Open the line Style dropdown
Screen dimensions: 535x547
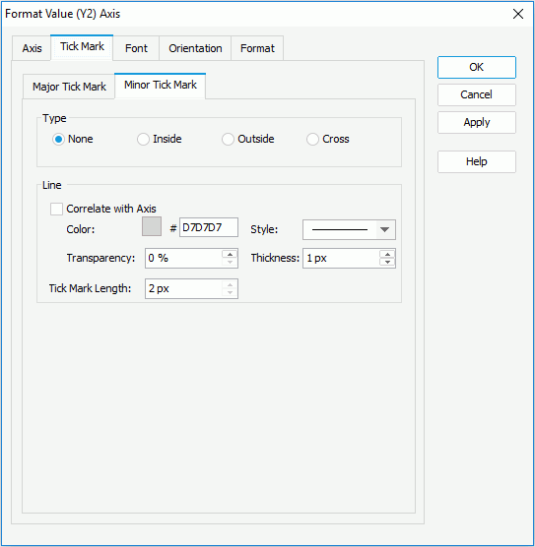(x=349, y=229)
